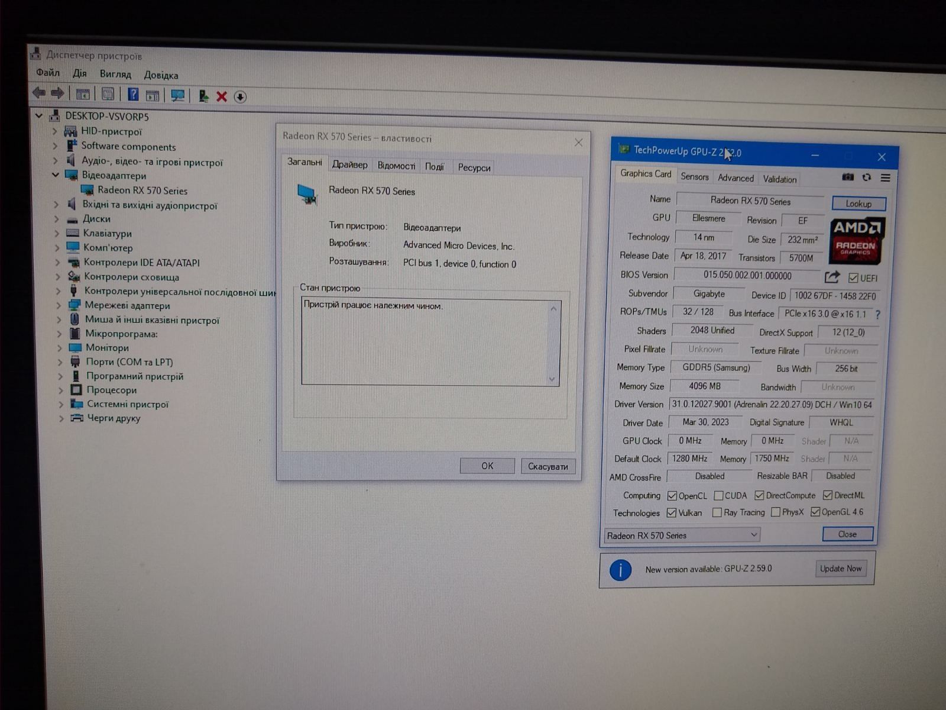Switch to the Відомості tab
946x710 pixels.
396,166
